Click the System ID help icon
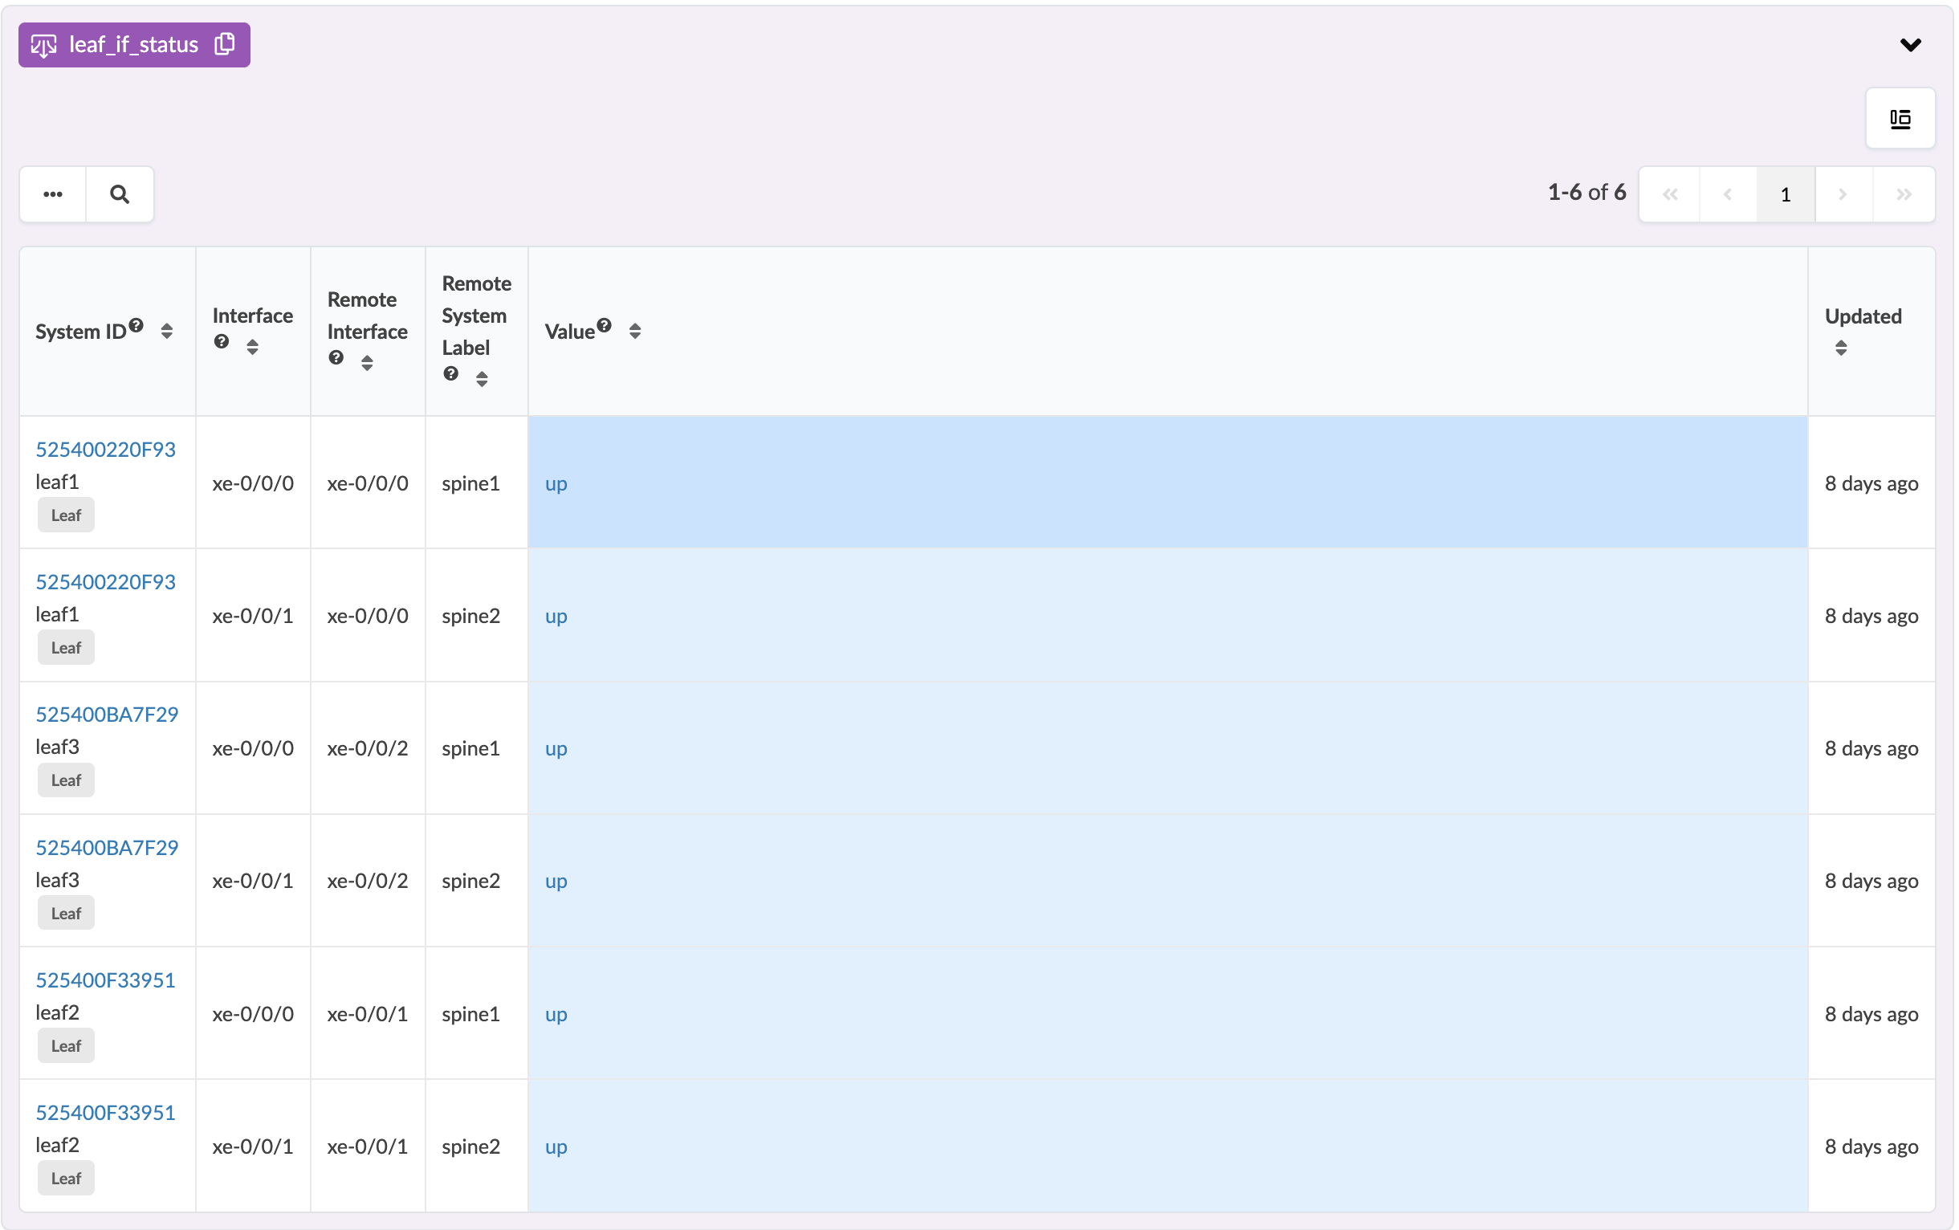1959x1230 pixels. [136, 325]
